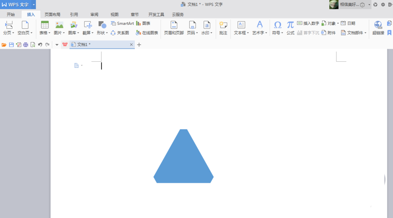Switch to the 开始 tab

11,15
